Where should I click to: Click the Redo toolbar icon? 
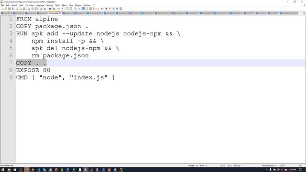tap(45, 9)
